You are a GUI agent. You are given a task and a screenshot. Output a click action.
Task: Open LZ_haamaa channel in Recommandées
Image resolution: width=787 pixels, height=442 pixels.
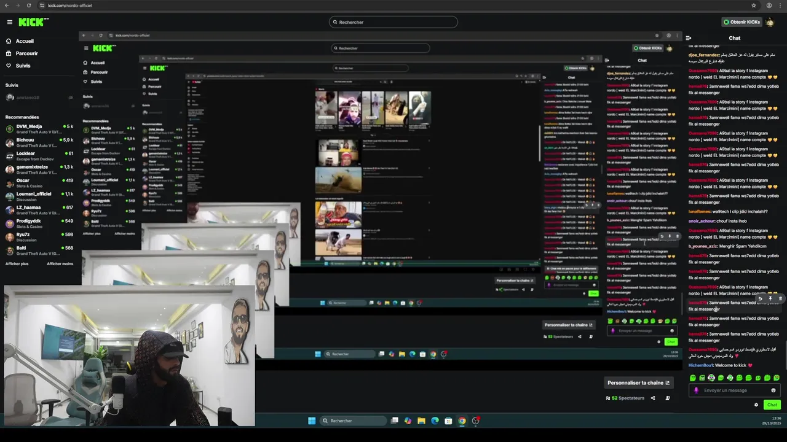(x=39, y=210)
